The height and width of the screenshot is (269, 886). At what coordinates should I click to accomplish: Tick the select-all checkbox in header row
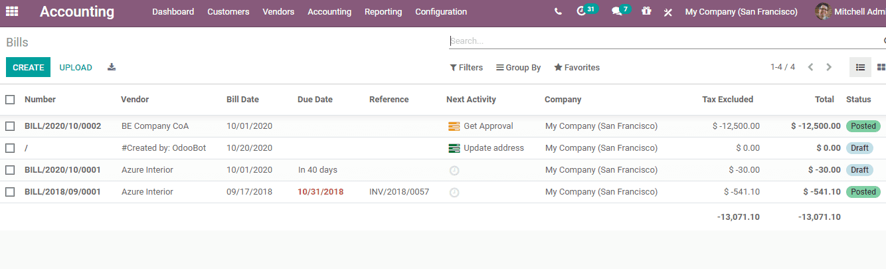point(10,100)
